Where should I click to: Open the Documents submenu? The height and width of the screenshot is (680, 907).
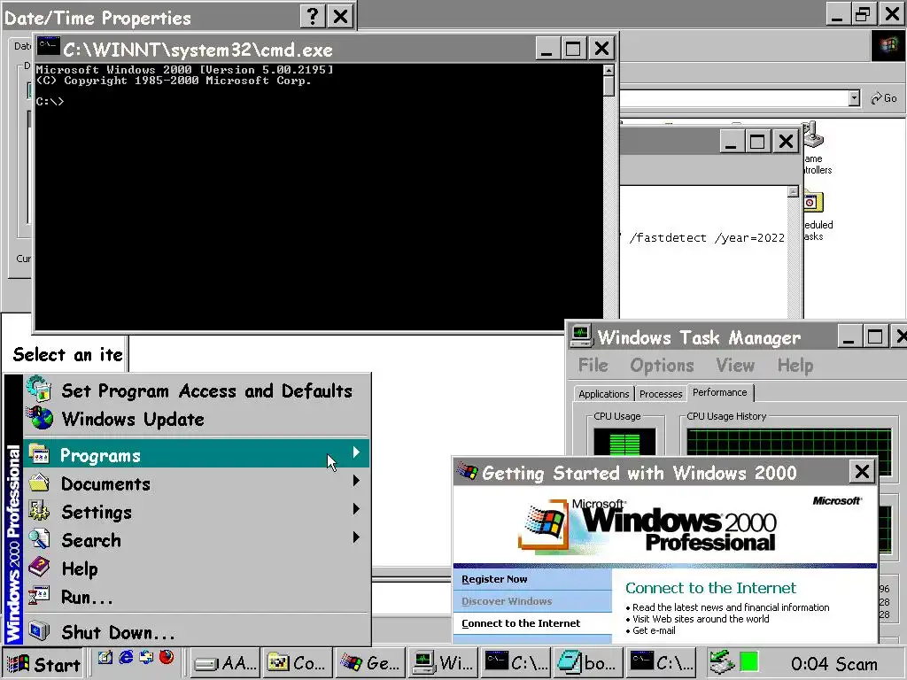197,483
